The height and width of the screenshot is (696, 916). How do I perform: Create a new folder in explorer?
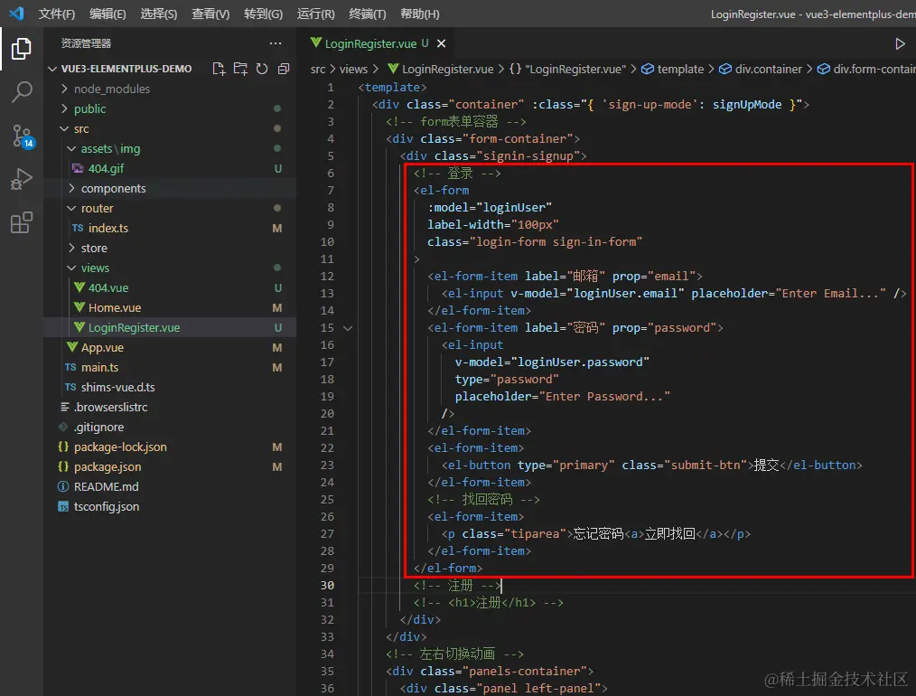pos(240,69)
